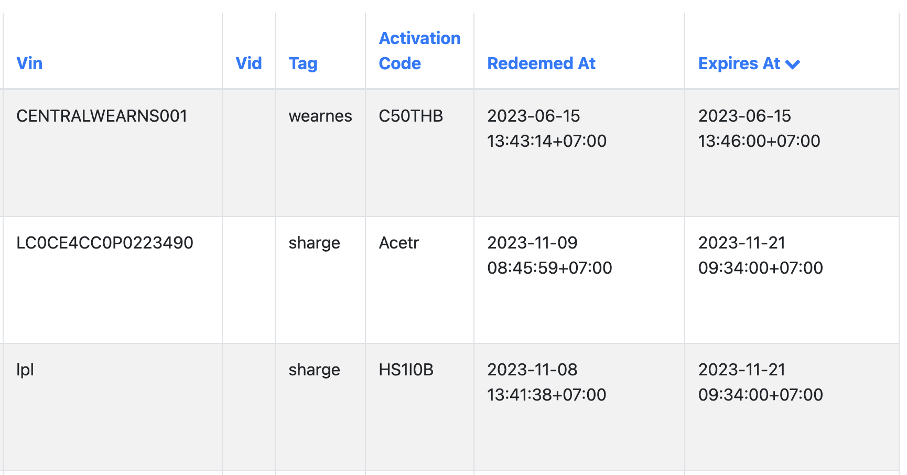Sort by Activation Code column header
Image resolution: width=907 pixels, height=475 pixels.
pos(419,51)
